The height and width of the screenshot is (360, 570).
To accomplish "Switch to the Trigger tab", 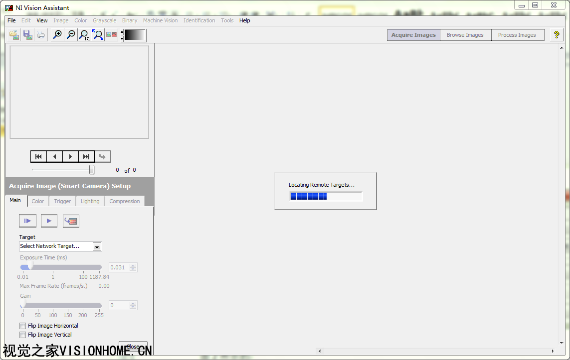I will click(62, 201).
